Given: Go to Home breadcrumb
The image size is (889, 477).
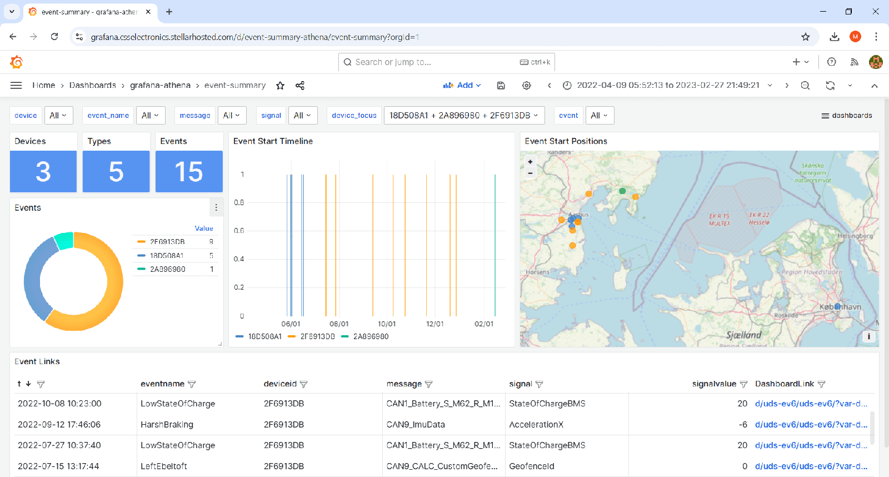Looking at the screenshot, I should tap(43, 85).
